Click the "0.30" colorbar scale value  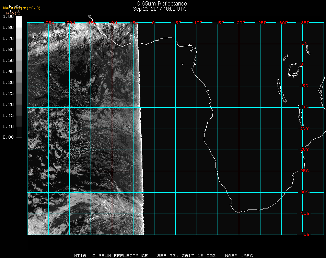(x=8, y=82)
